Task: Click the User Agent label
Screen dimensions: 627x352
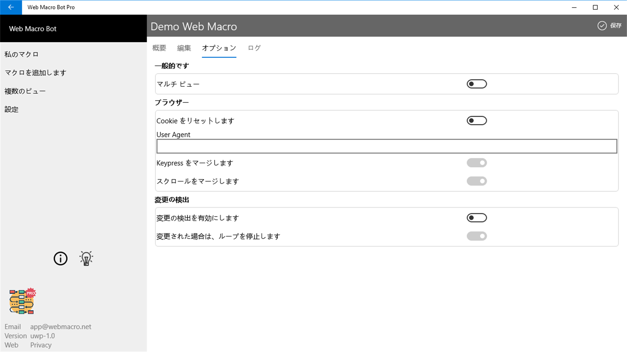Action: point(173,135)
